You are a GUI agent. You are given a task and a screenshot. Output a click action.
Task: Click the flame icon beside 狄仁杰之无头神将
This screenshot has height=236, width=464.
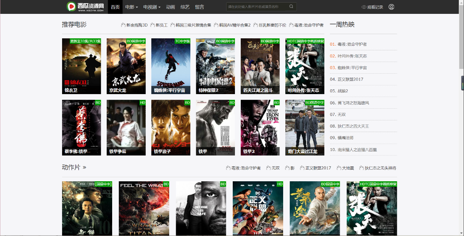(362, 168)
